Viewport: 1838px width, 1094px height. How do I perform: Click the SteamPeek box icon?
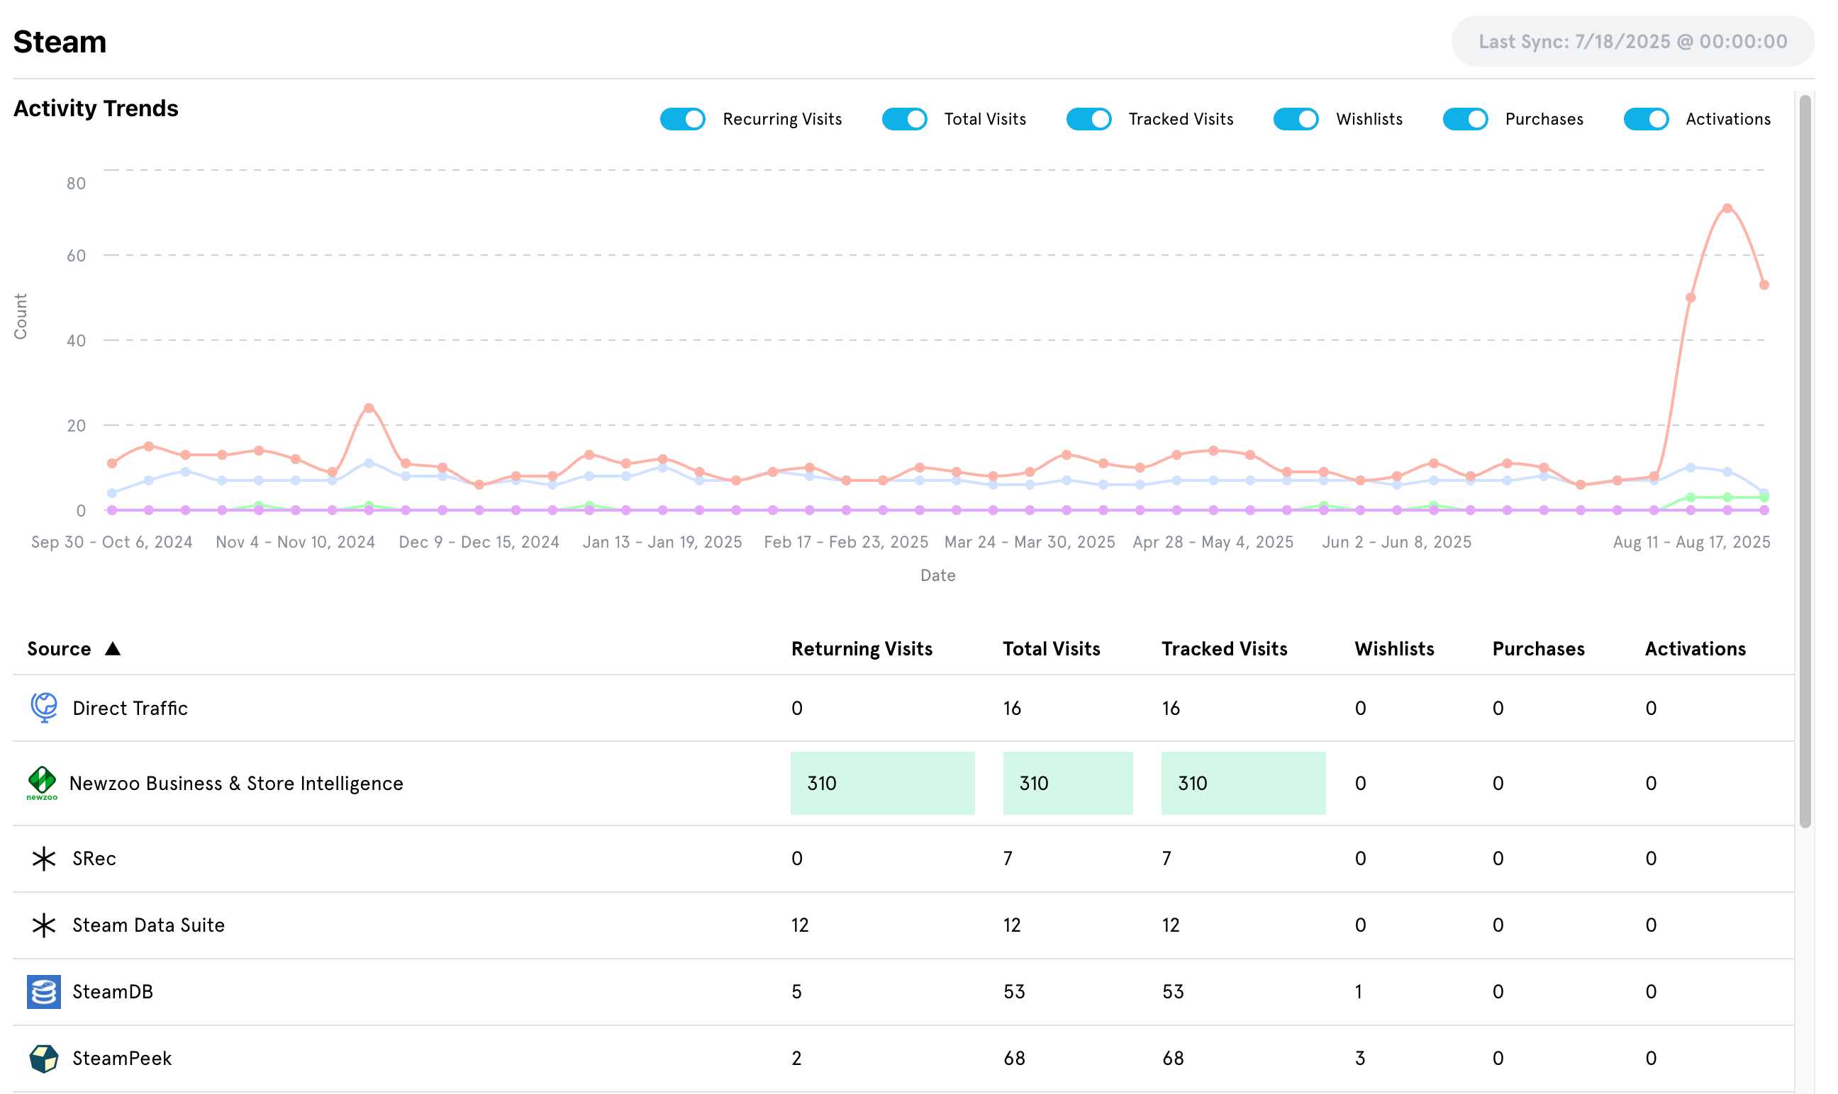tap(43, 1058)
